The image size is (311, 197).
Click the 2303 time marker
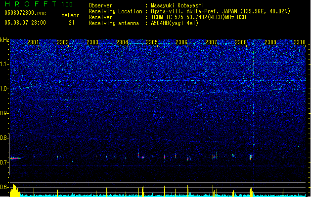tap(92, 42)
